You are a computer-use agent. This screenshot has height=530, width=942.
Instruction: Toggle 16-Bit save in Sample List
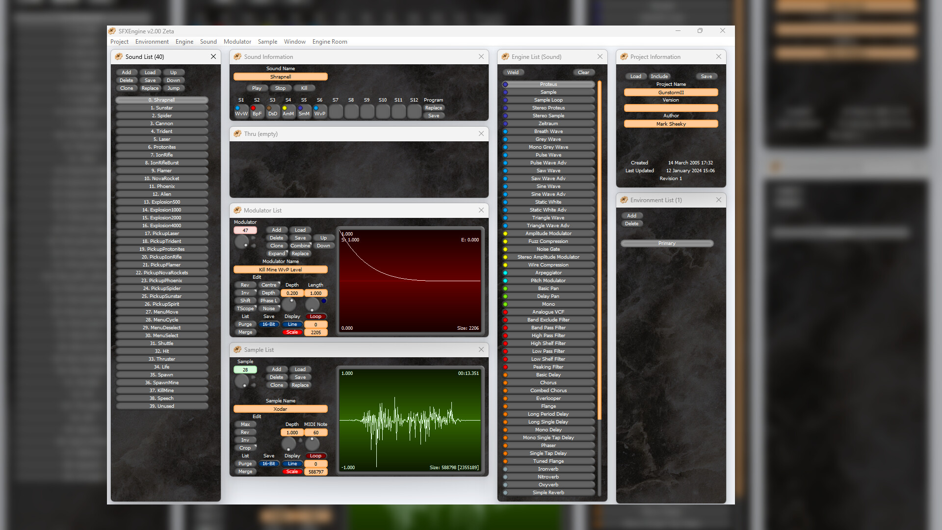pyautogui.click(x=269, y=463)
